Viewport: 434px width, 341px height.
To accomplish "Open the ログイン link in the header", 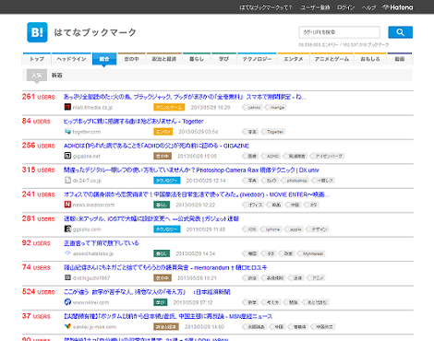I will coord(345,7).
